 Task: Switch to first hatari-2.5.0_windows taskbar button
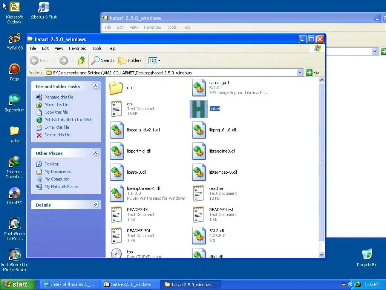(x=130, y=285)
